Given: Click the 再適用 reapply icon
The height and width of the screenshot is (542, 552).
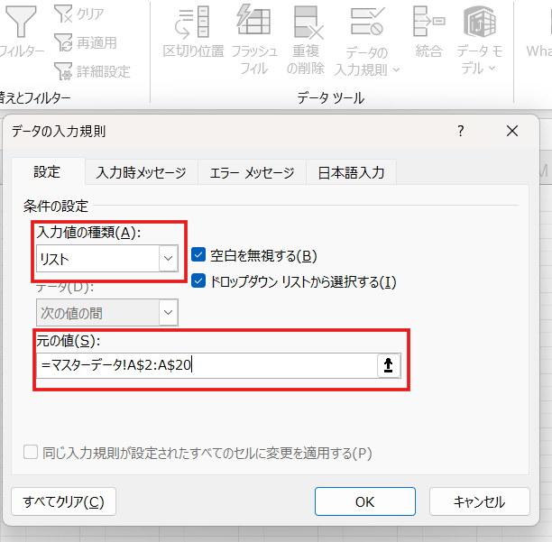Looking at the screenshot, I should [65, 42].
